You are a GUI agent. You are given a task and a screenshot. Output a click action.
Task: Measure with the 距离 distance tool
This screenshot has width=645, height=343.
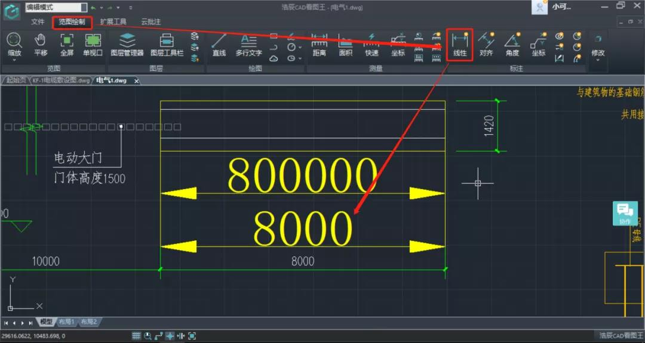pos(319,44)
